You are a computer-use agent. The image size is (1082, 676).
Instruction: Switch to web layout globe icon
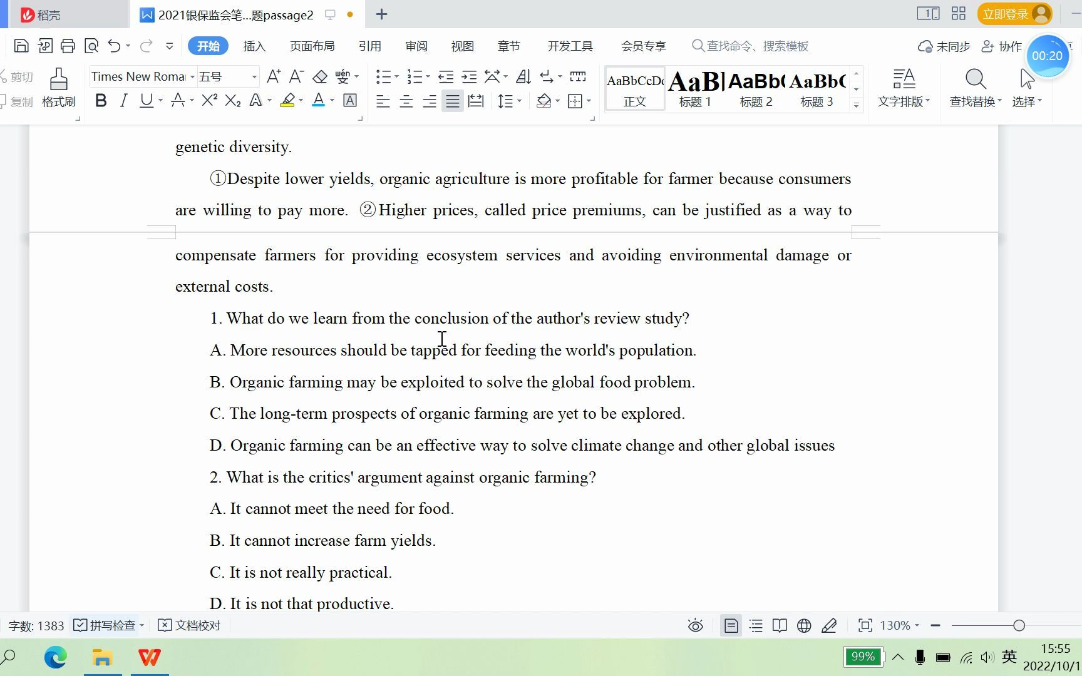click(x=804, y=625)
